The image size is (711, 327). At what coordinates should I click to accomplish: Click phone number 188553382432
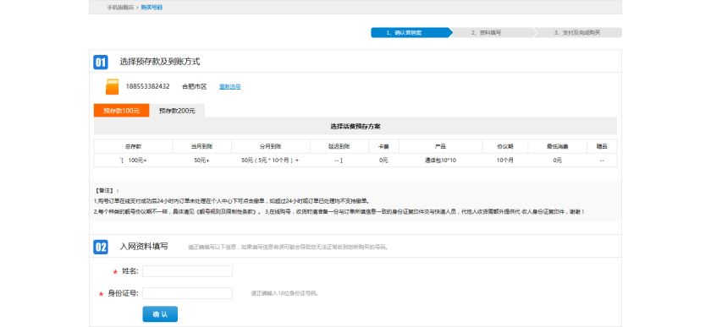coord(148,86)
